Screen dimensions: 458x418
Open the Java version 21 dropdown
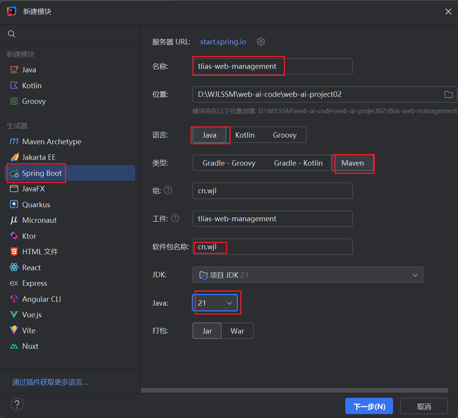215,303
